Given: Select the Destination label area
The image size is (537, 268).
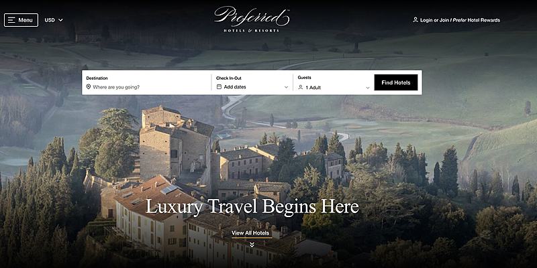Looking at the screenshot, I should 97,78.
